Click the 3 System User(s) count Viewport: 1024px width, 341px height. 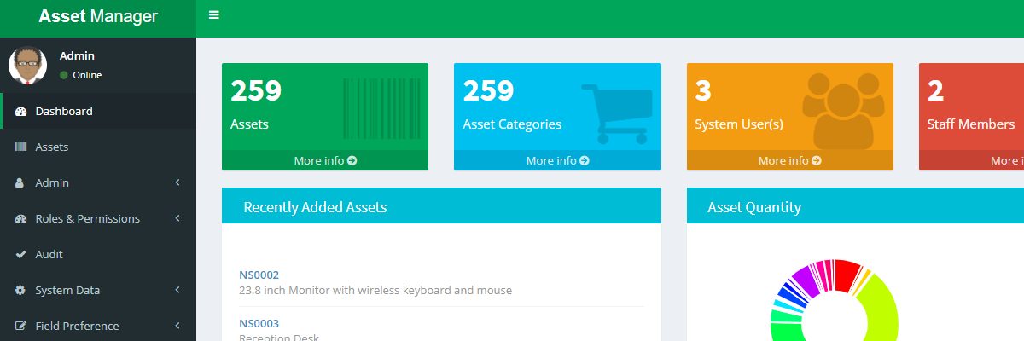click(703, 90)
